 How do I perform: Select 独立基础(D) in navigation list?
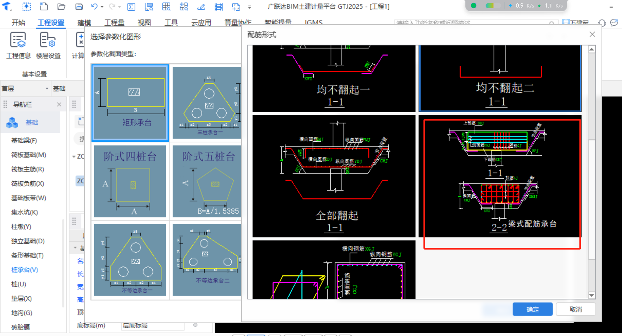pyautogui.click(x=28, y=241)
